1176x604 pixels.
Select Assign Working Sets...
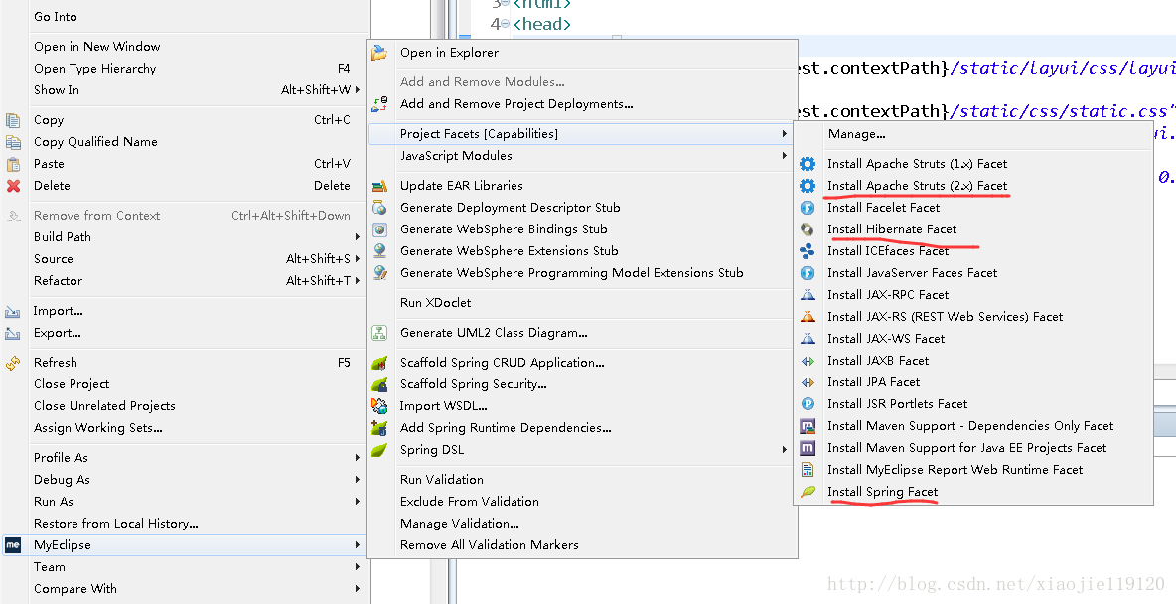97,428
